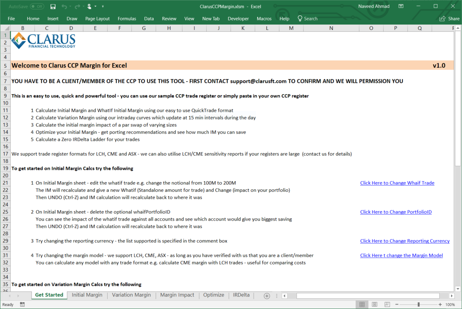Follow the change the Margin Model link
This screenshot has width=462, height=309.
point(401,255)
